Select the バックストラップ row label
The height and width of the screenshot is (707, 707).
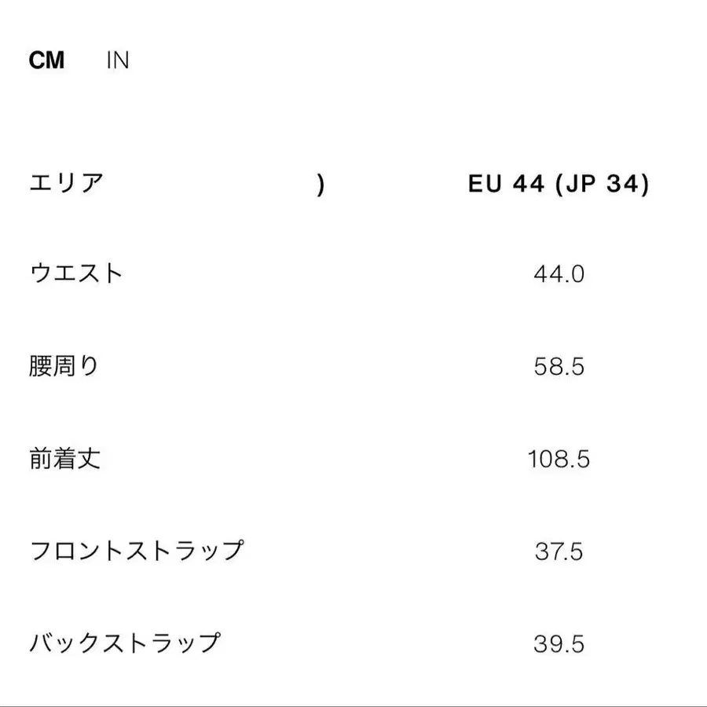(x=125, y=643)
